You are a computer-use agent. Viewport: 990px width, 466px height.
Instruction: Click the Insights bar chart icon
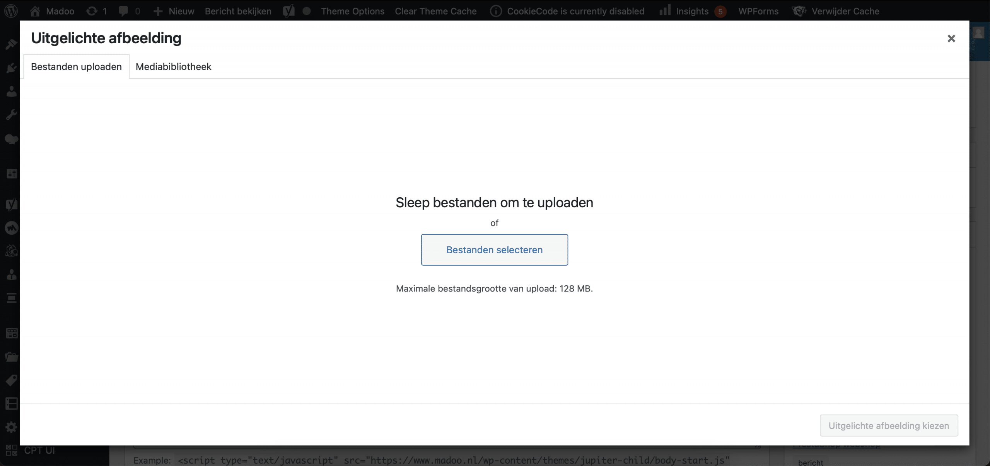[x=665, y=10]
